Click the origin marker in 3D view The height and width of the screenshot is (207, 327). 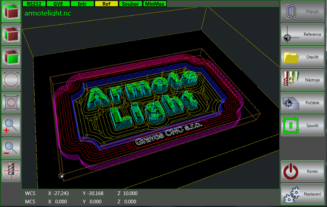click(x=61, y=175)
